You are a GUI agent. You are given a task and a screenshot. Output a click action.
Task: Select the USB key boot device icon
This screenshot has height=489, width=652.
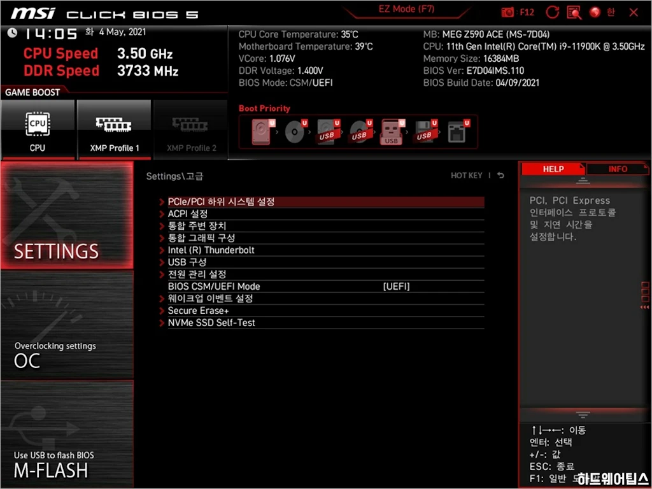pos(393,132)
